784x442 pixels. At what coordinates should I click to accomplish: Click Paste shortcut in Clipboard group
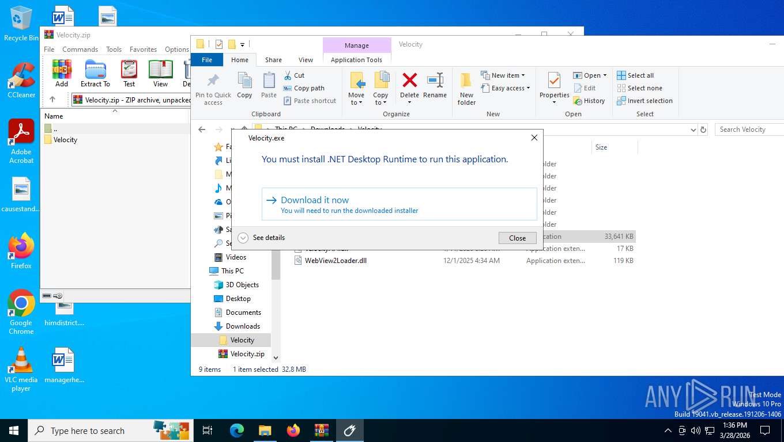point(310,101)
